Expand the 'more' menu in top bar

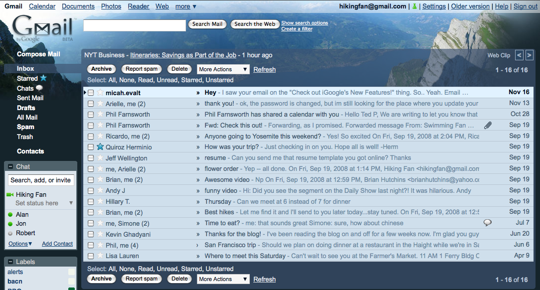click(x=185, y=6)
